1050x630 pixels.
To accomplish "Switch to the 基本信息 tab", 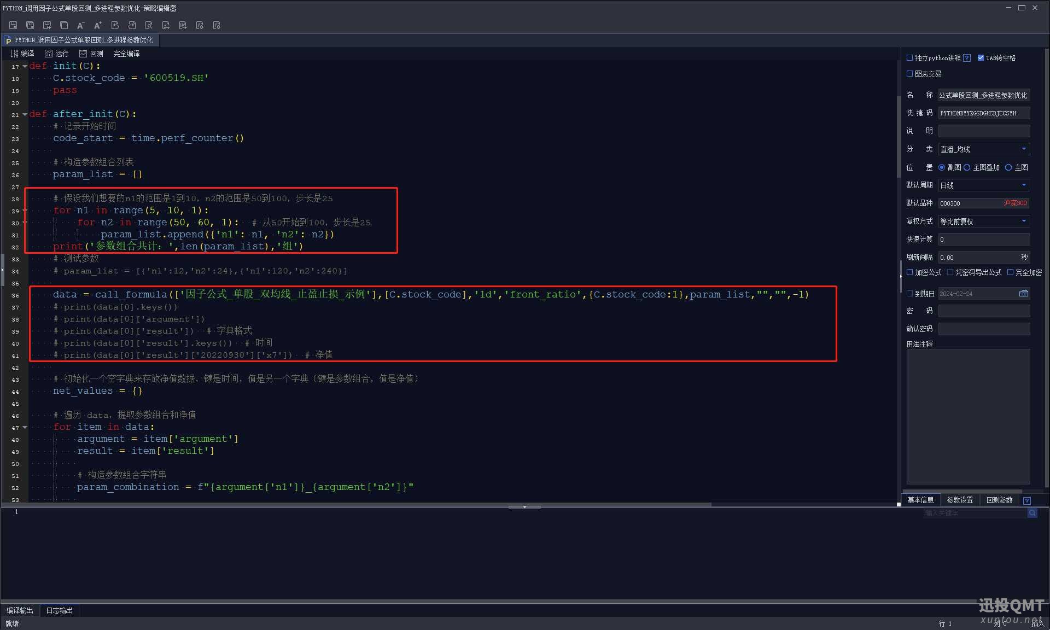I will (x=920, y=500).
